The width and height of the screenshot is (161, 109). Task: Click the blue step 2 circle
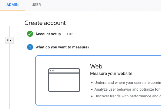30,47
